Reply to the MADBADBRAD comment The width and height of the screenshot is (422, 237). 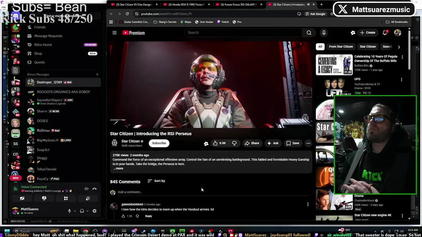(148, 216)
